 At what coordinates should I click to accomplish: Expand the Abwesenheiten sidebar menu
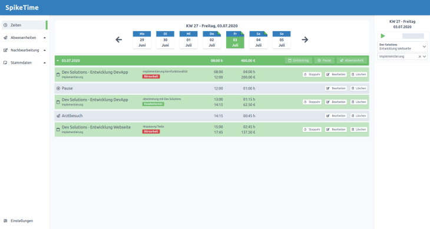[x=24, y=38]
